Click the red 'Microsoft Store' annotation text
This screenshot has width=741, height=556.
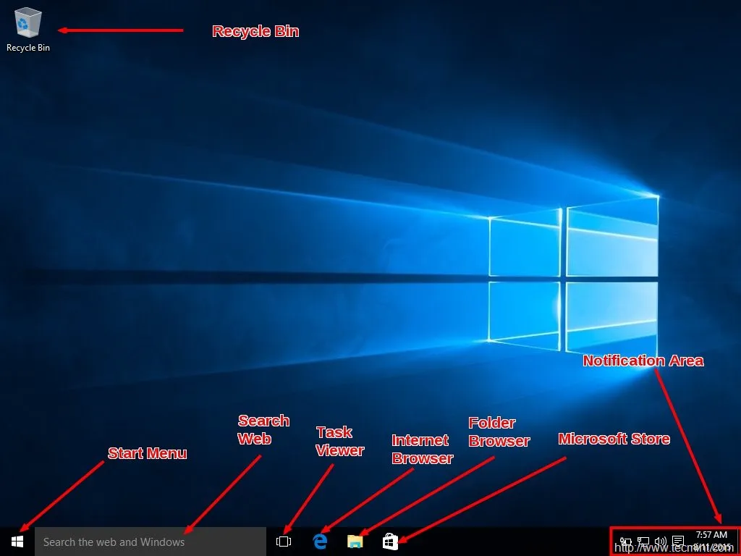click(614, 439)
